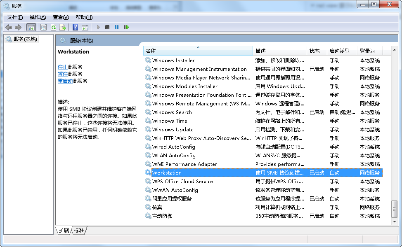
Task: Select Windows Modules Installer service
Action: tap(184, 86)
